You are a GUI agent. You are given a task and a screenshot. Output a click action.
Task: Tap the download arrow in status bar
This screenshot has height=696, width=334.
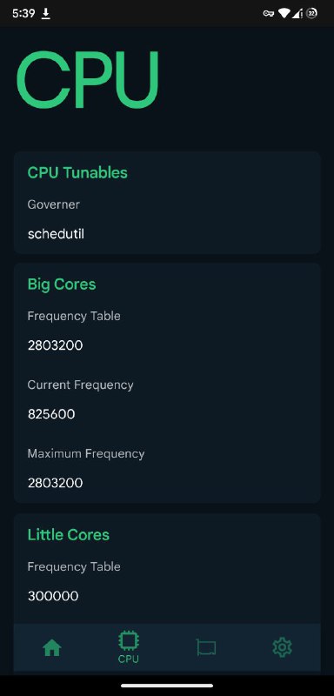point(46,14)
